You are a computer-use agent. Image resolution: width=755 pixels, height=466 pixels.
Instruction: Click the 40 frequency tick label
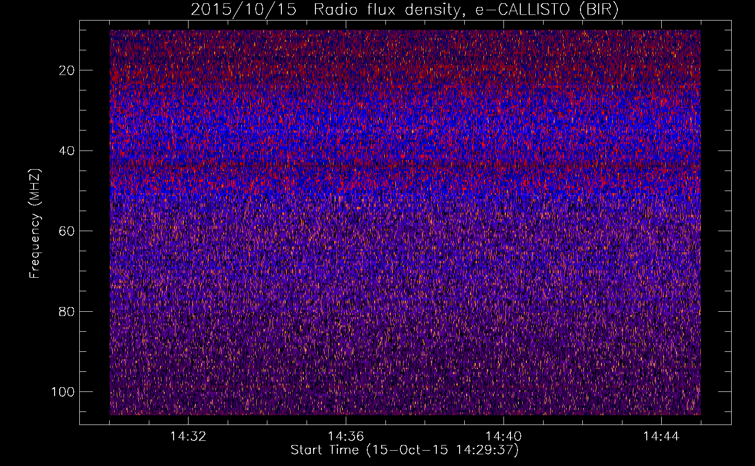pyautogui.click(x=67, y=151)
